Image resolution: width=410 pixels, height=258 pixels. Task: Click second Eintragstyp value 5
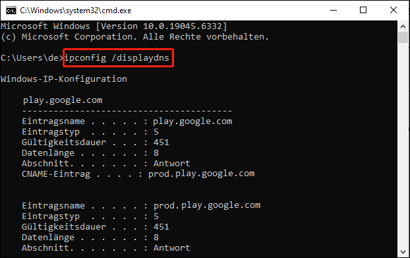point(156,216)
